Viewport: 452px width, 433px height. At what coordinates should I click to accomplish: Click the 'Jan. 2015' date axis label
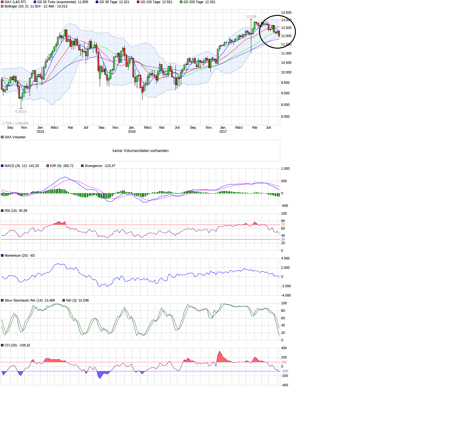(41, 130)
